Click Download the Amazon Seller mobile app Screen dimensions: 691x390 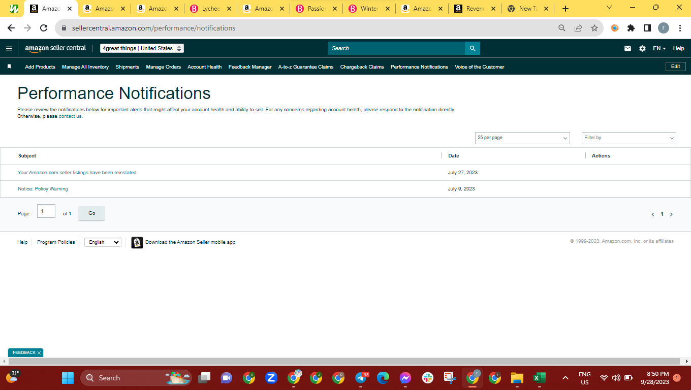click(x=191, y=242)
